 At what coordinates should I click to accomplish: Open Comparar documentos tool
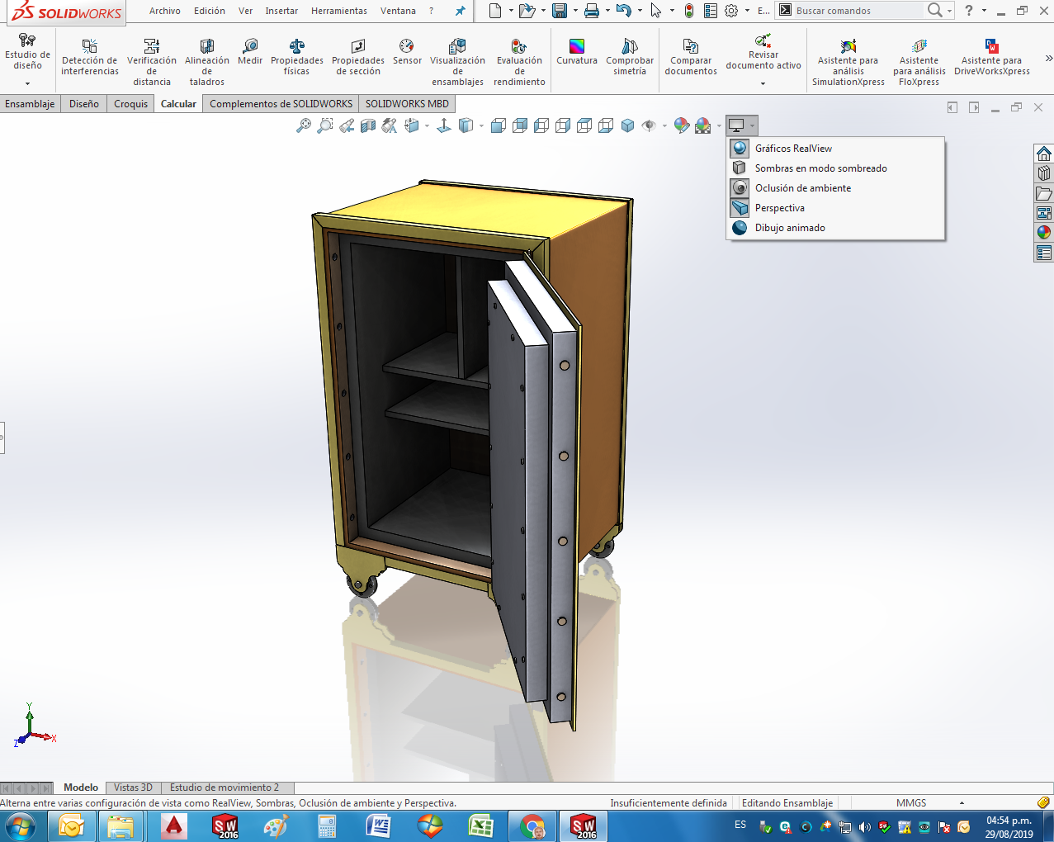691,57
